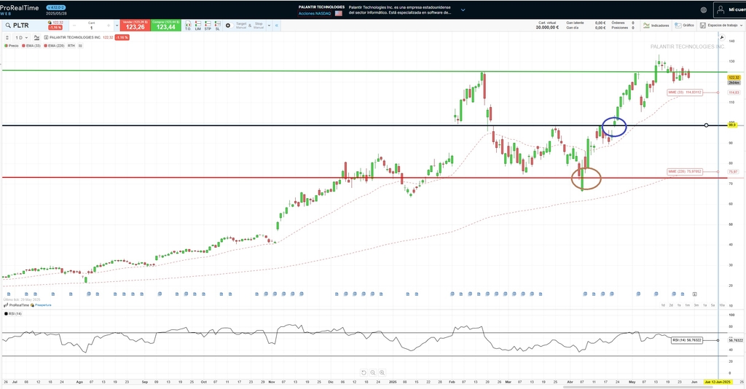Expand the company description chevron
The width and height of the screenshot is (746, 389).
(x=462, y=10)
